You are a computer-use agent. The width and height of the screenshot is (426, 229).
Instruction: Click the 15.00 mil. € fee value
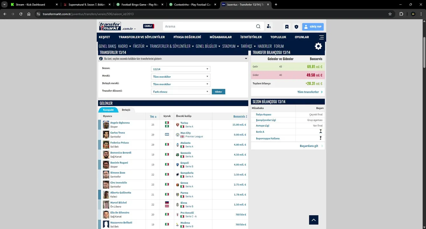pyautogui.click(x=239, y=125)
